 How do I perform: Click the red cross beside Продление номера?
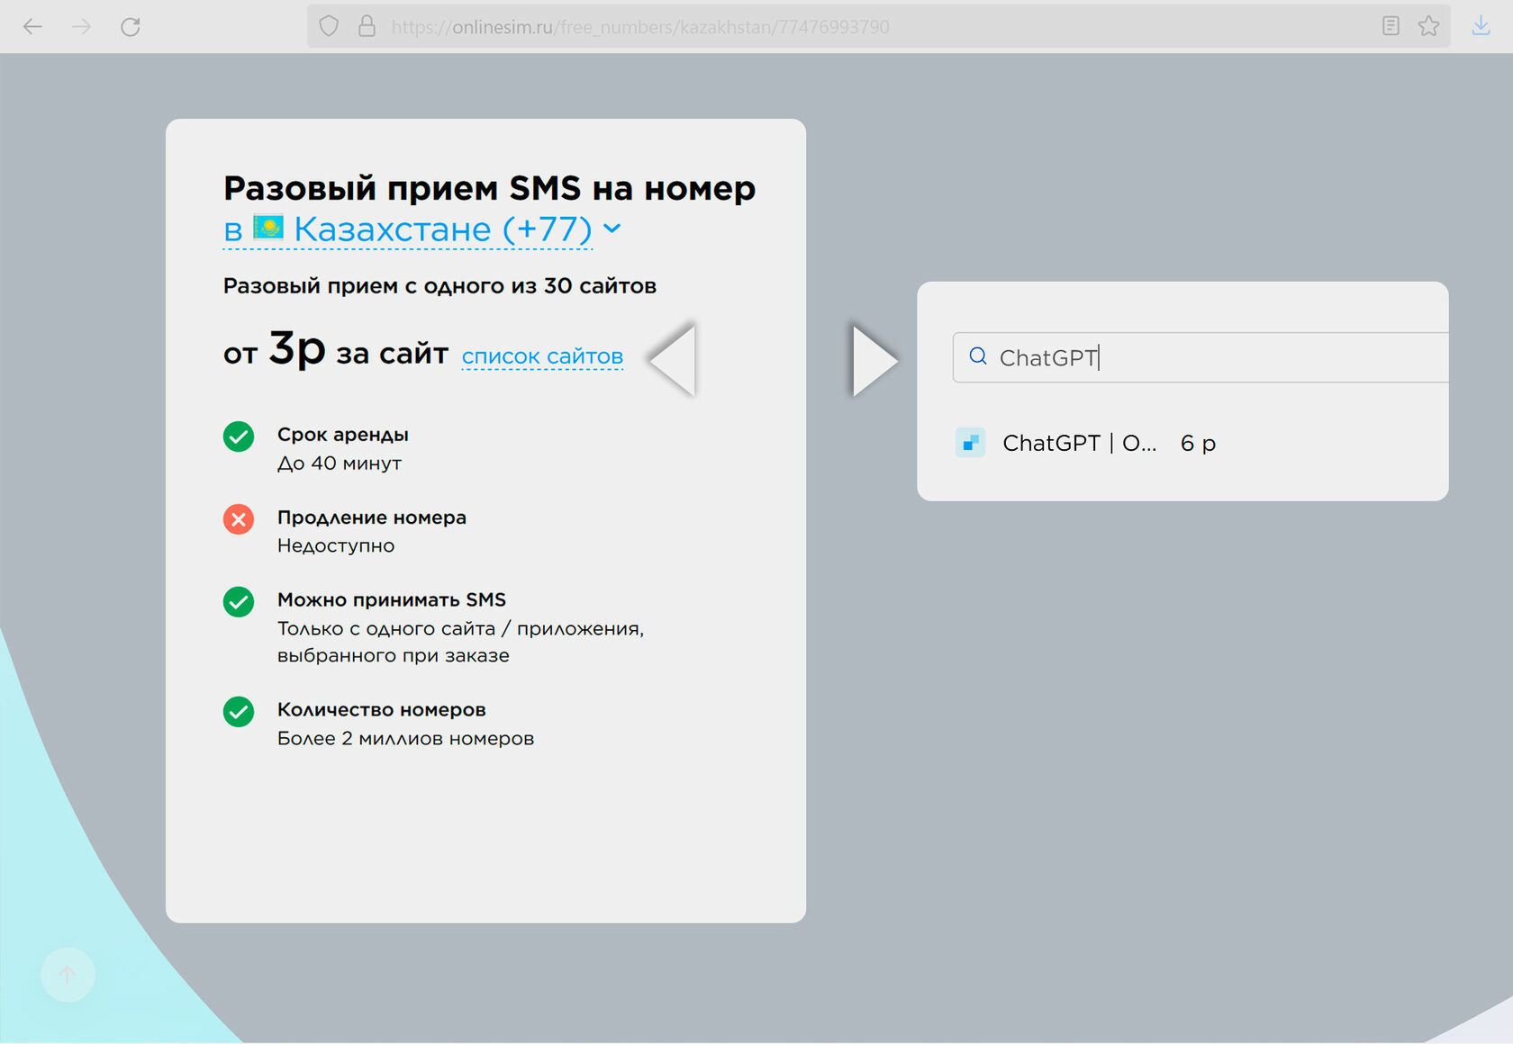click(239, 518)
